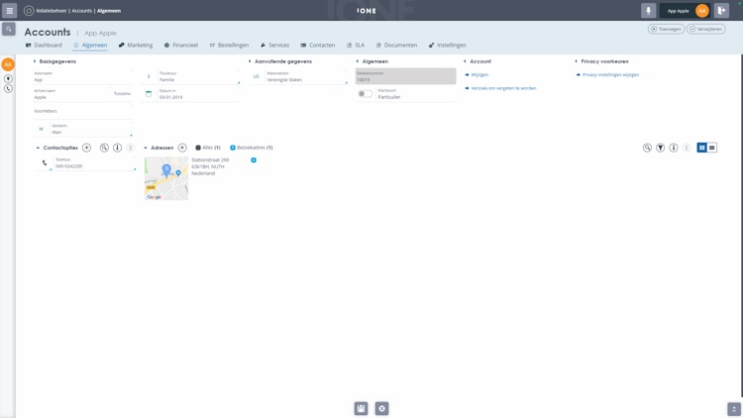Click the trash icon in address toolbar

[688, 148]
